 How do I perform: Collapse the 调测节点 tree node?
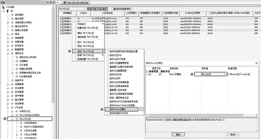8,53
